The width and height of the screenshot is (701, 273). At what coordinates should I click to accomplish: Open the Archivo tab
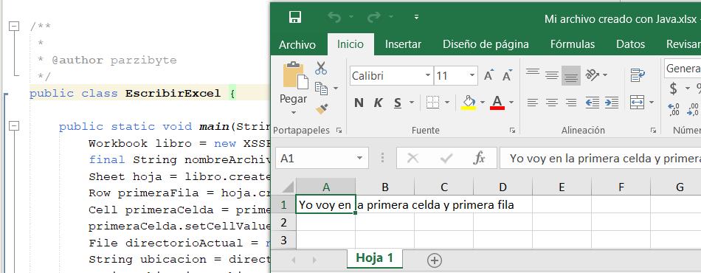[x=297, y=45]
